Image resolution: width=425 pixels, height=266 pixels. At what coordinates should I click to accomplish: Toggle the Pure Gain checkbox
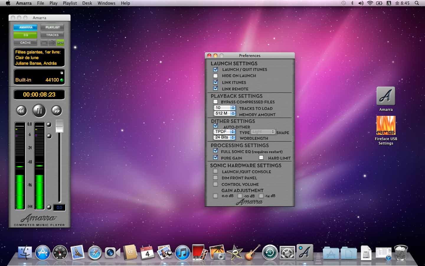point(215,158)
